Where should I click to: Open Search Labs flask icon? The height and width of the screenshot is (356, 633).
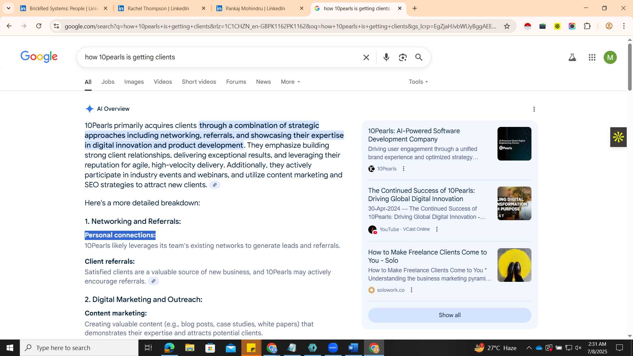572,57
